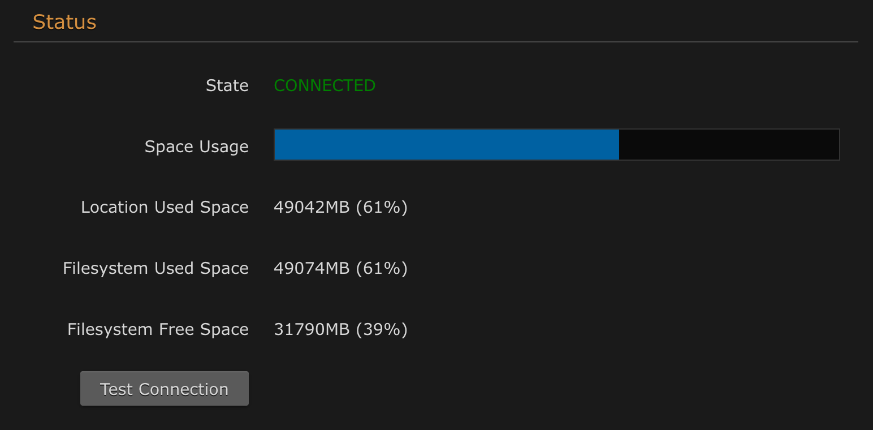
Task: Click the blue filled part of Space Usage bar
Action: click(447, 145)
